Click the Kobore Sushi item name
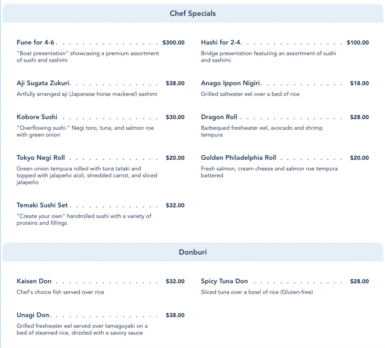The height and width of the screenshot is (348, 385). pyautogui.click(x=37, y=117)
